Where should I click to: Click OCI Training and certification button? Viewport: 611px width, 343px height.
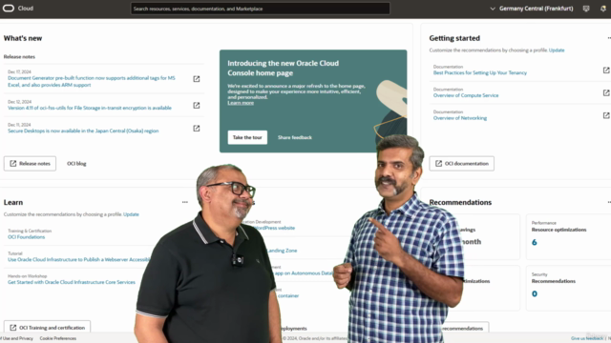point(47,328)
